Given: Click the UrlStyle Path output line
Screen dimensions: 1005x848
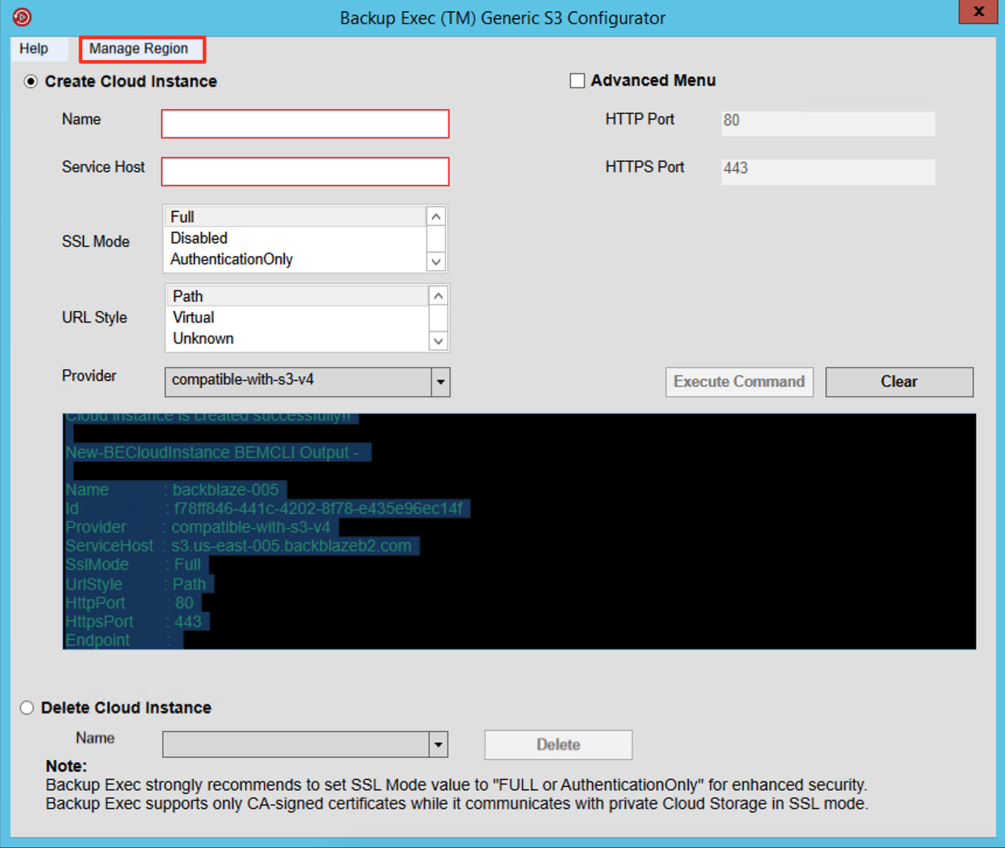Looking at the screenshot, I should click(x=136, y=585).
